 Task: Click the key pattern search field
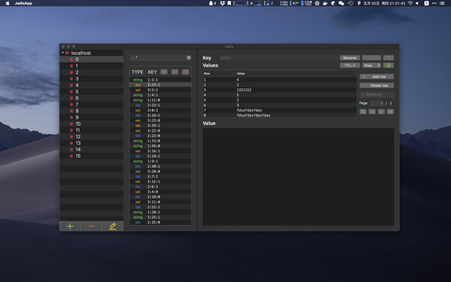tap(160, 58)
